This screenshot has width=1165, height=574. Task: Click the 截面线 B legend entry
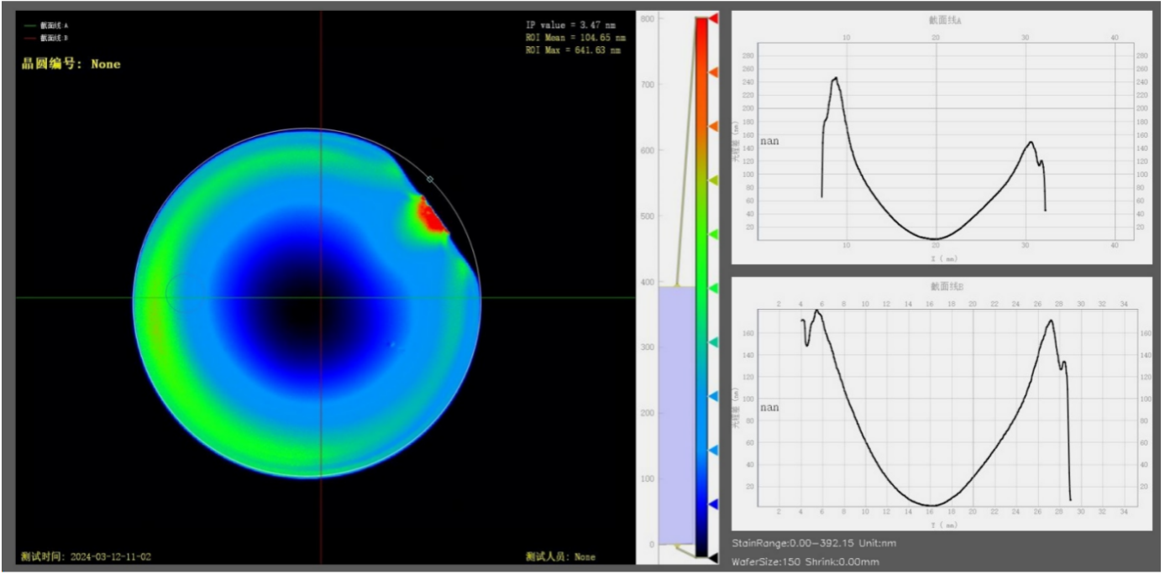coord(47,38)
